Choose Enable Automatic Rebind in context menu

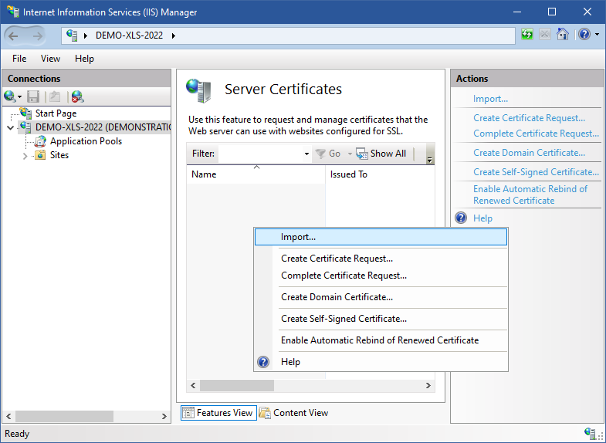click(x=381, y=340)
